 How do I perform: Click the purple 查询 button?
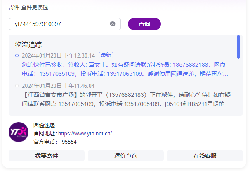144,24
